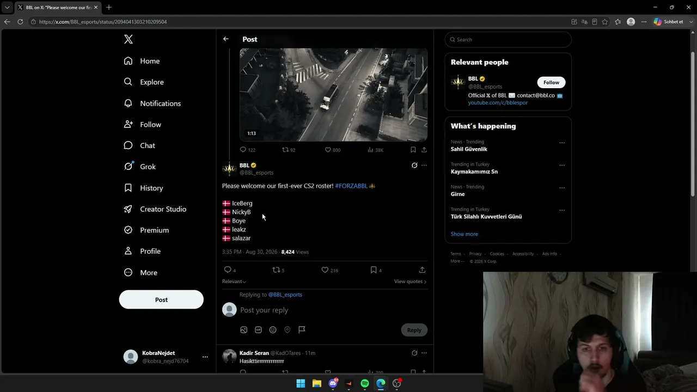
Task: Open File Explorer from the taskbar
Action: click(317, 383)
